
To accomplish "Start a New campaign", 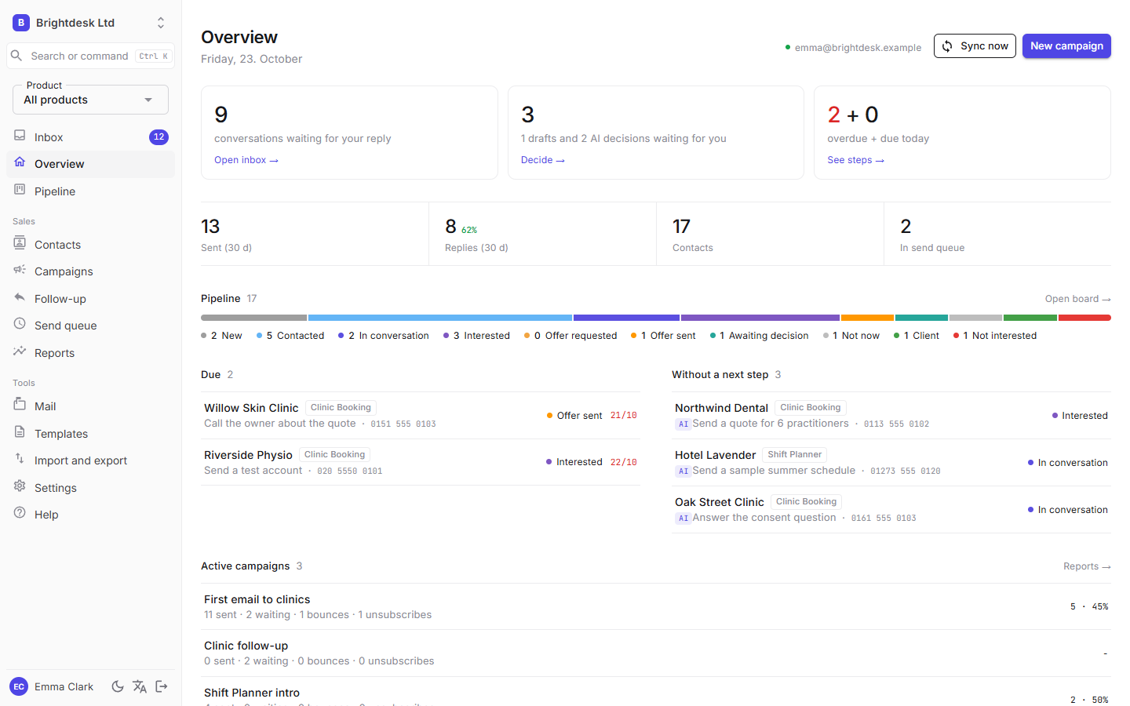I will [1066, 46].
